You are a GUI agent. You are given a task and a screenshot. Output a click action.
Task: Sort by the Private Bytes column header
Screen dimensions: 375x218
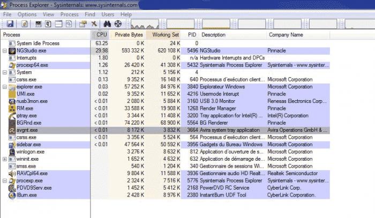(x=127, y=35)
